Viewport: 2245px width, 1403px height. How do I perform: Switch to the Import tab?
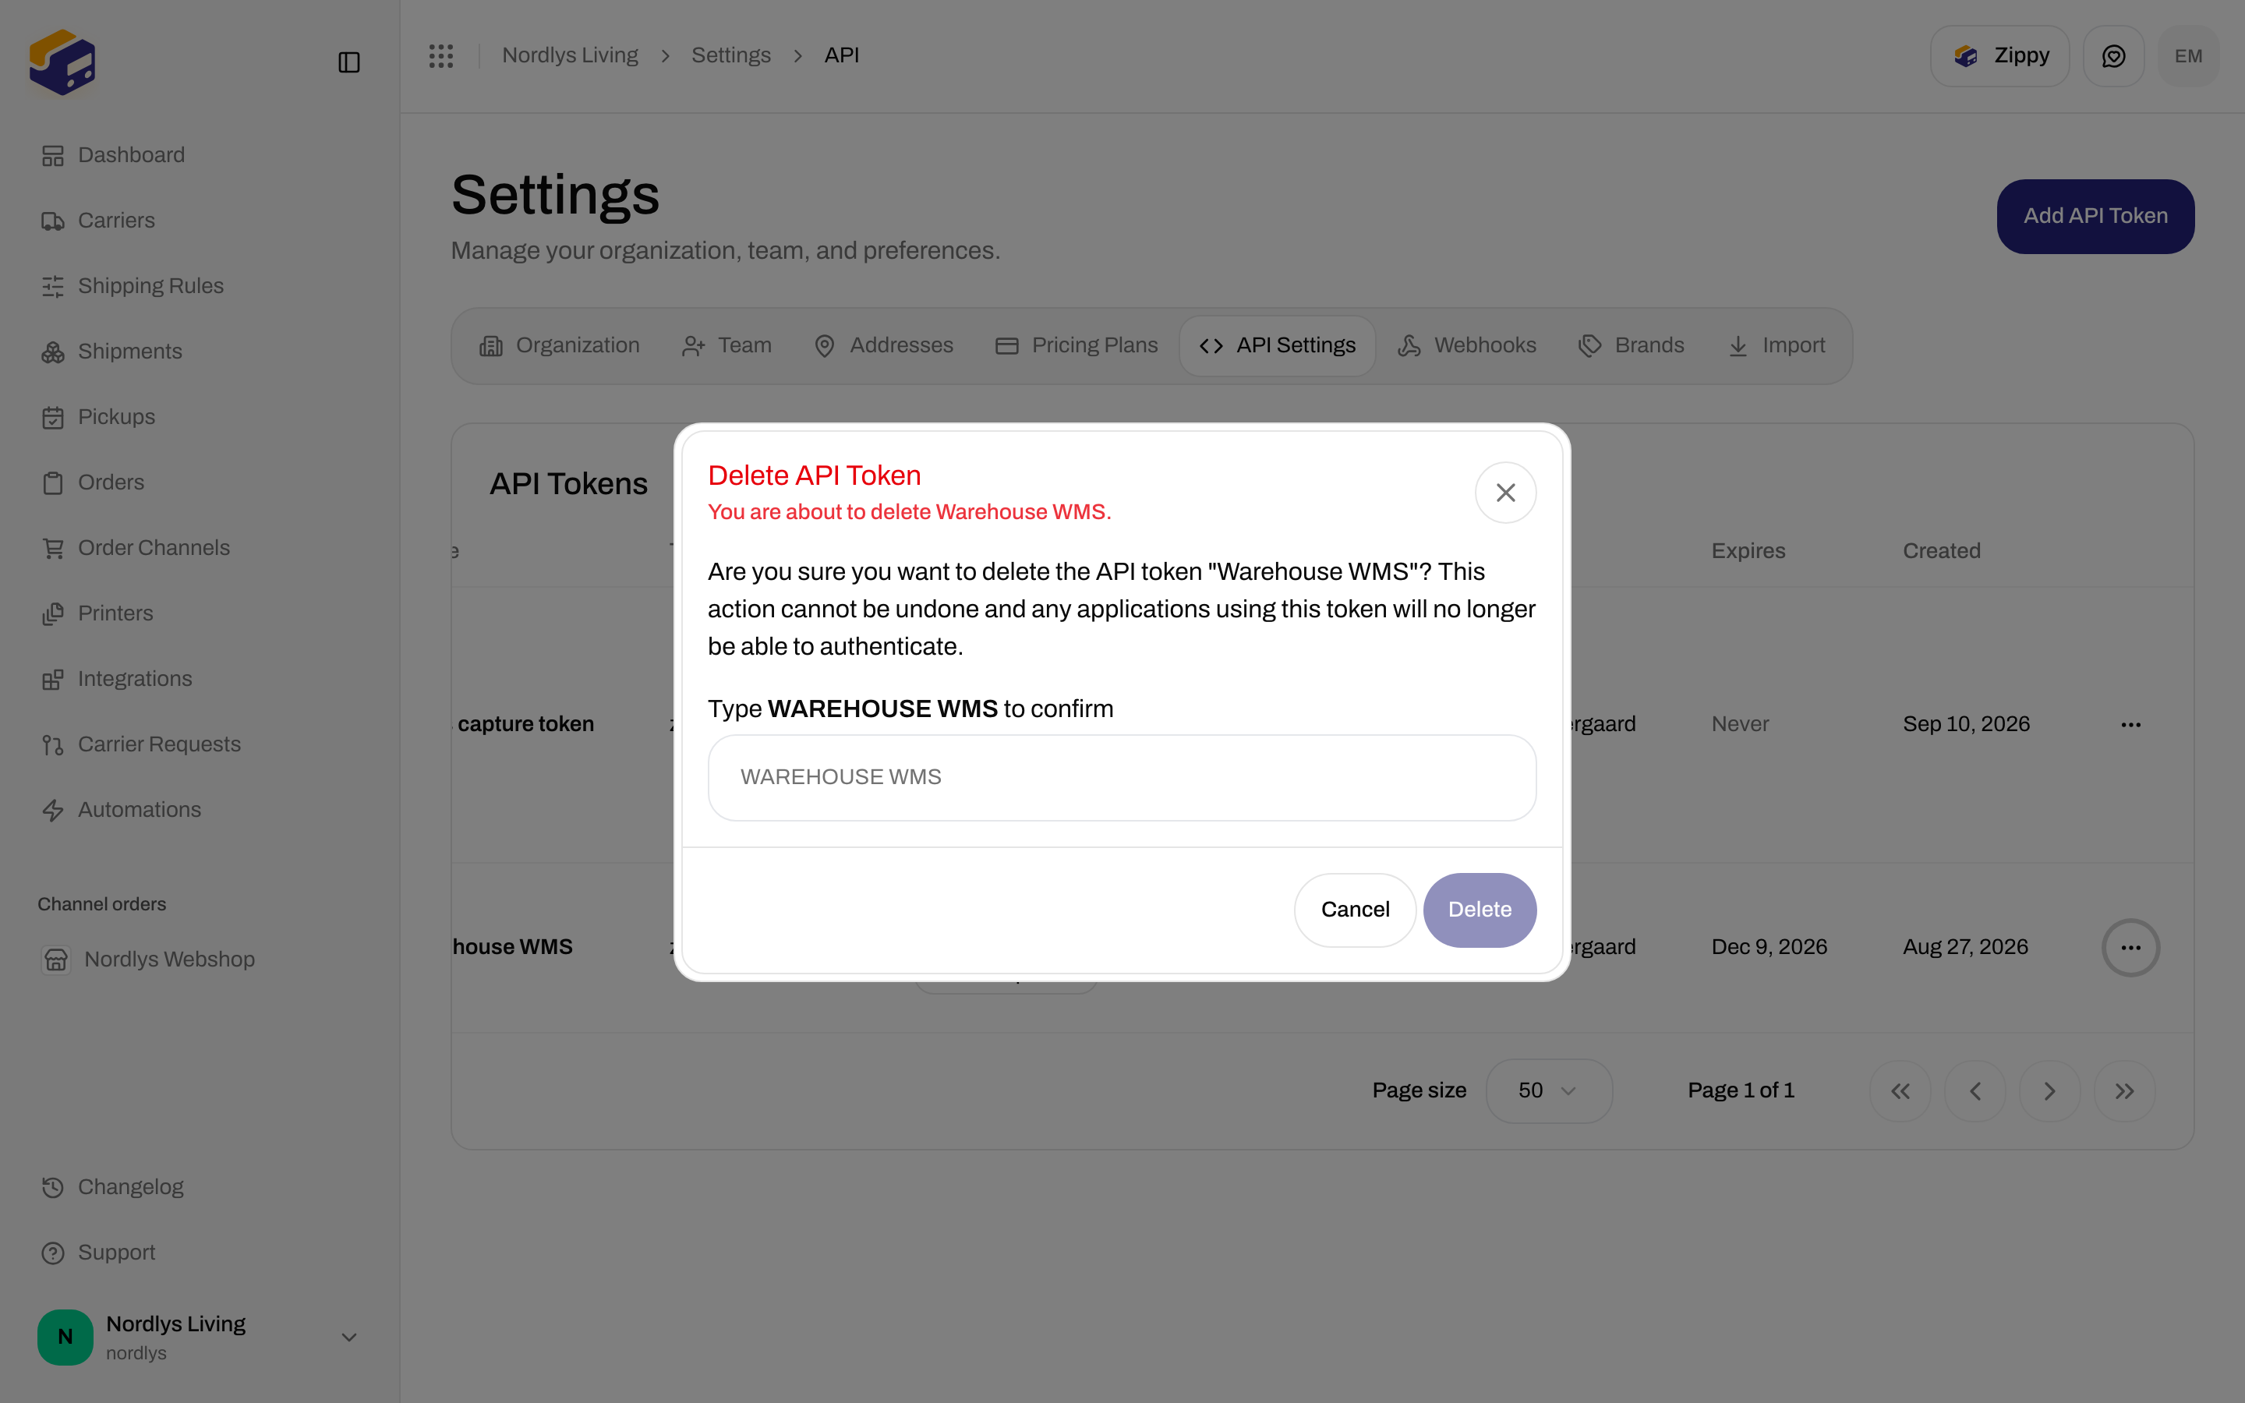[1777, 346]
